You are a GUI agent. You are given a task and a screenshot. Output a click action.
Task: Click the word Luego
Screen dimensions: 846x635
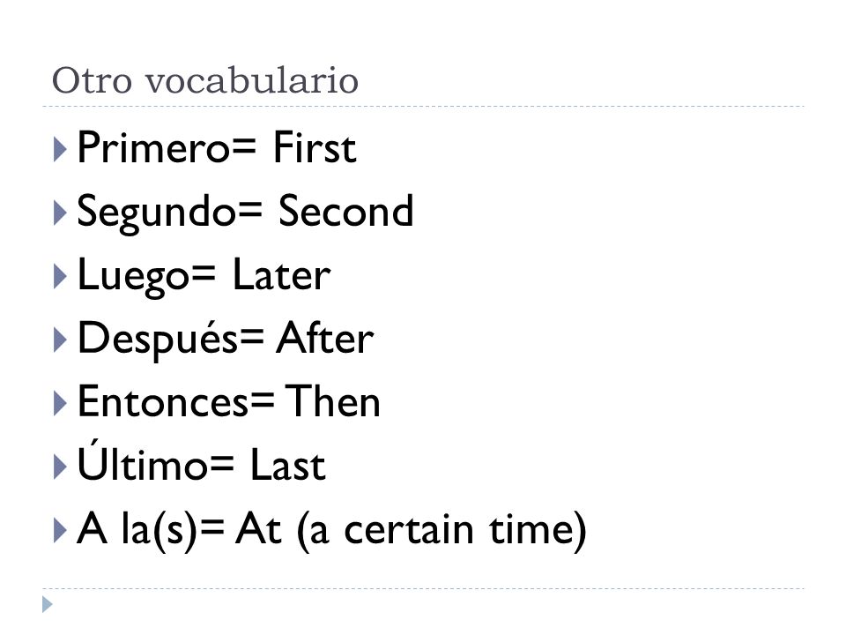coord(133,276)
